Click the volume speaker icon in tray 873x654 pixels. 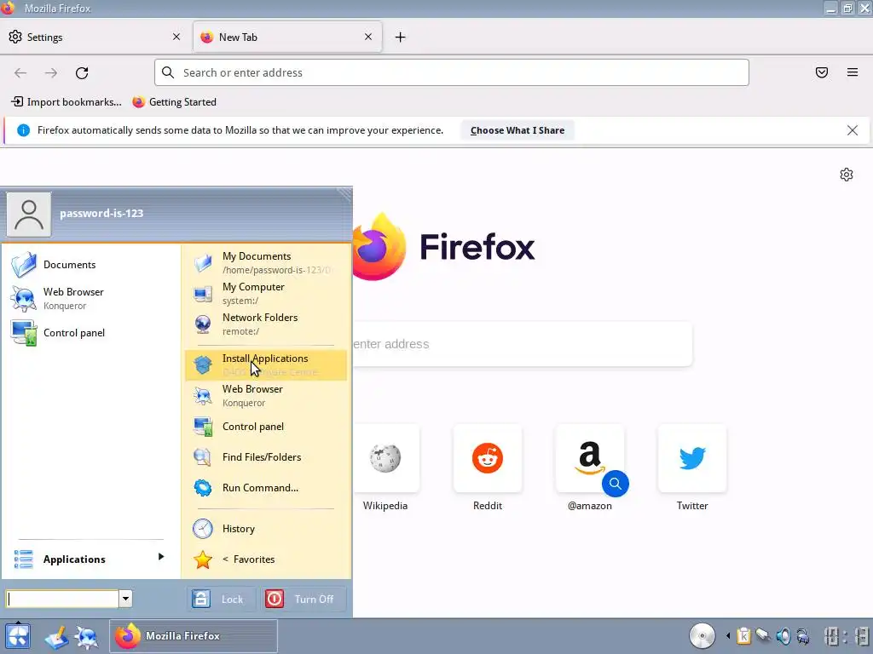click(783, 635)
